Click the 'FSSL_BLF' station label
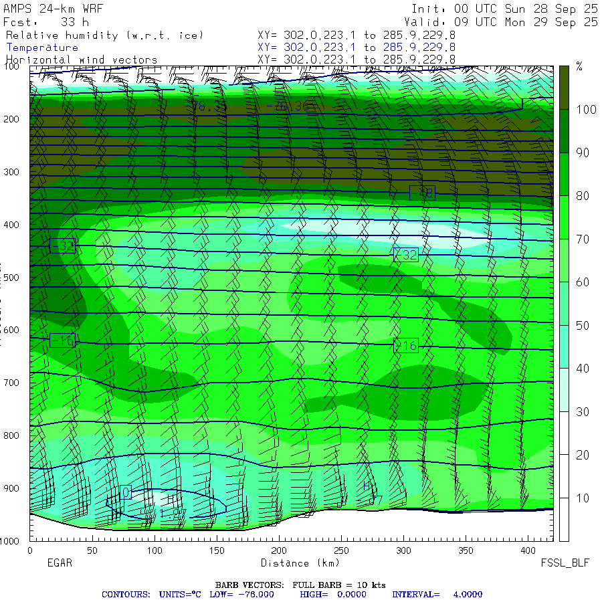The width and height of the screenshot is (602, 602). pos(565,563)
